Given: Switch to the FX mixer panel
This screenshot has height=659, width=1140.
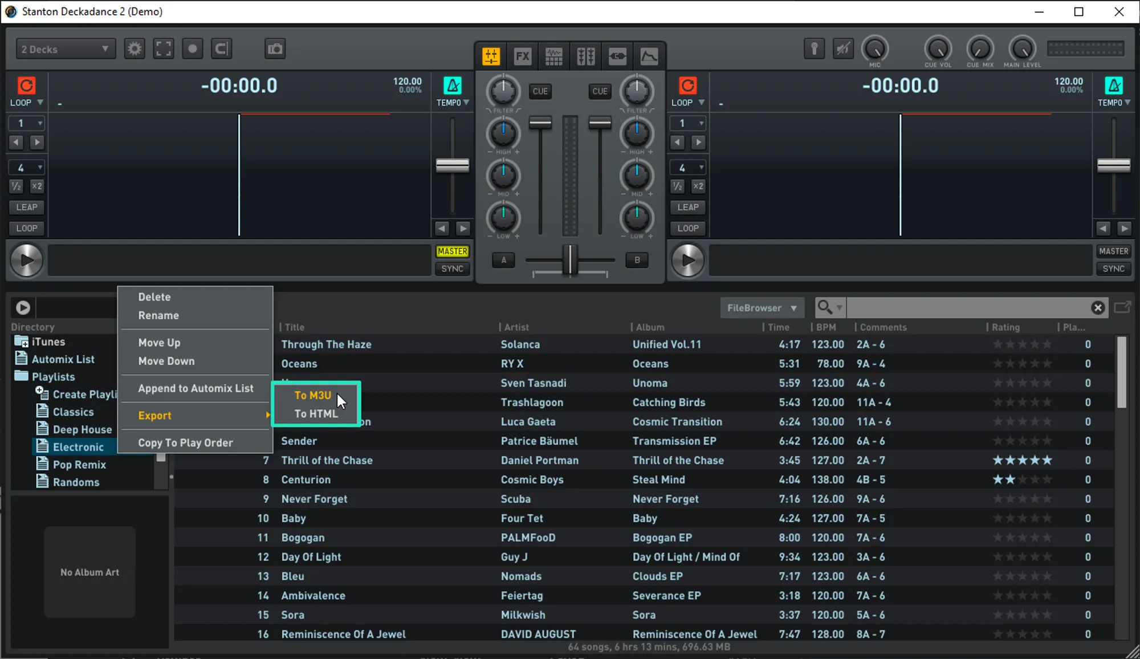Looking at the screenshot, I should pyautogui.click(x=522, y=56).
